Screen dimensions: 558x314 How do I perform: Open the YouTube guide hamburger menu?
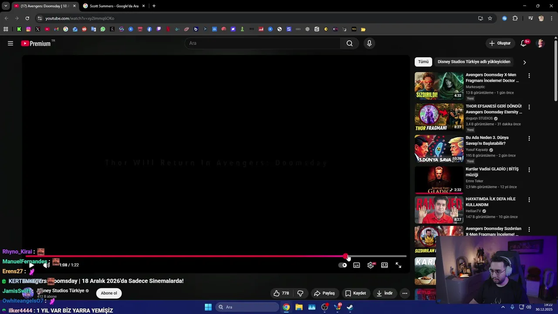pyautogui.click(x=10, y=43)
